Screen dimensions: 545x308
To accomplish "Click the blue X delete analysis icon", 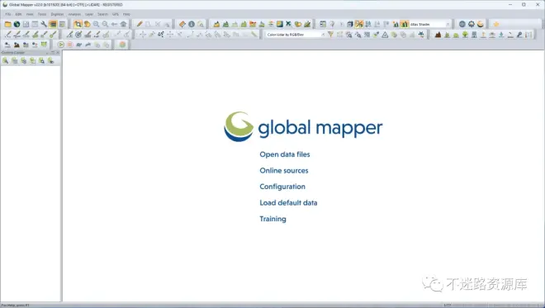I will pos(288,24).
